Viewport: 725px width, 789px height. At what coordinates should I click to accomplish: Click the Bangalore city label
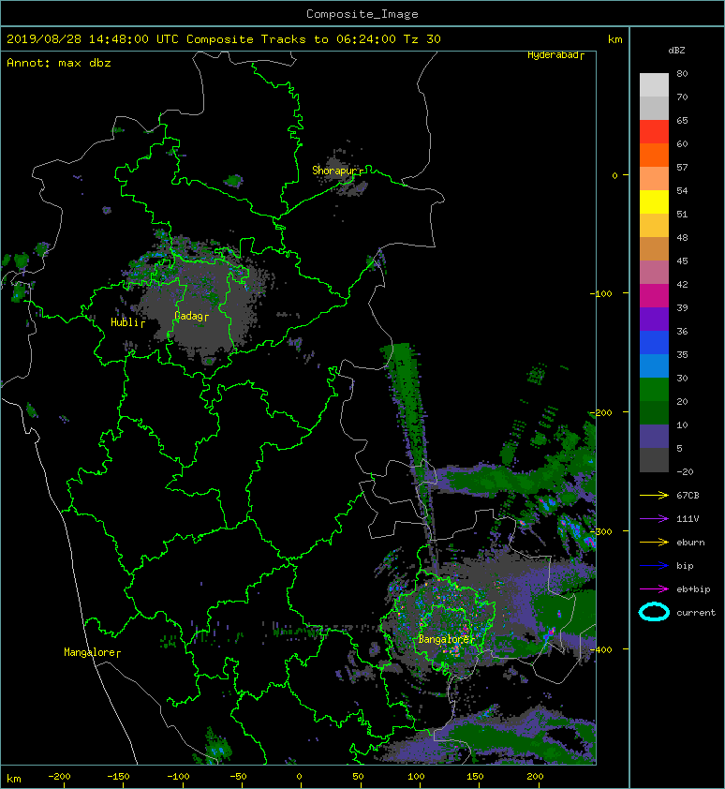tap(446, 640)
